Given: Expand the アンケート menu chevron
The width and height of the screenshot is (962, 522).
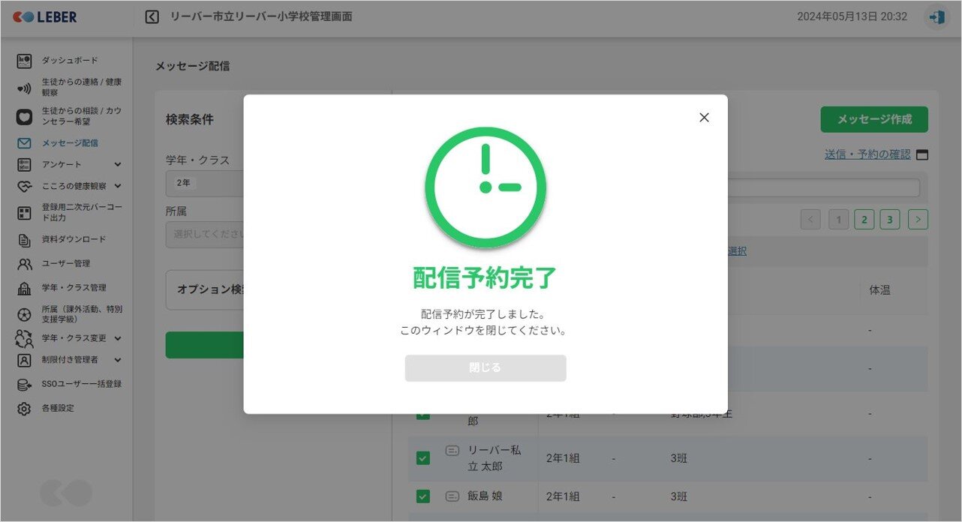Looking at the screenshot, I should click(118, 164).
